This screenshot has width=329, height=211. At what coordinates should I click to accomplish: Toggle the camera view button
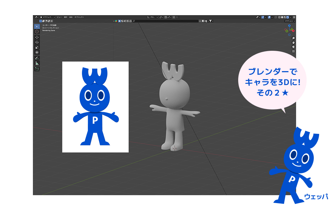click(x=293, y=47)
